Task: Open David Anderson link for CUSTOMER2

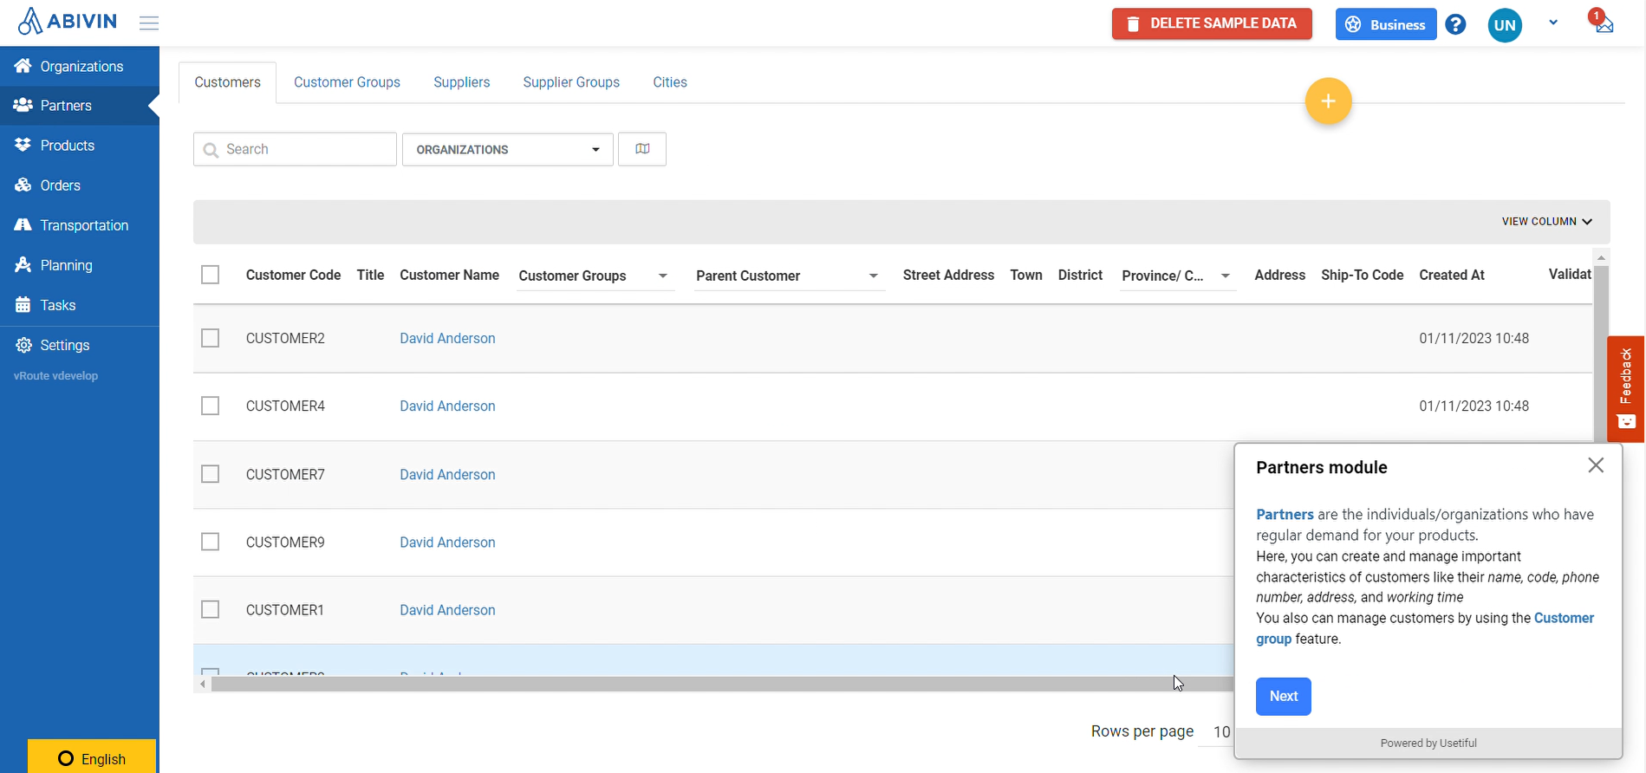Action: tap(447, 339)
